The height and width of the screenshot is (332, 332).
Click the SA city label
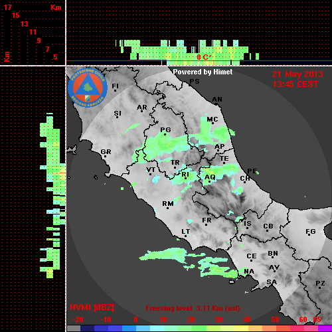[x=272, y=282]
